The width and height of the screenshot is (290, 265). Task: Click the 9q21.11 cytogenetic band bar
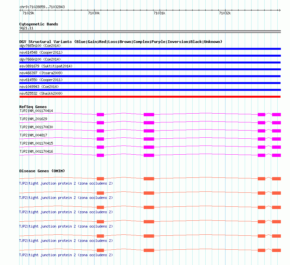pos(150,32)
